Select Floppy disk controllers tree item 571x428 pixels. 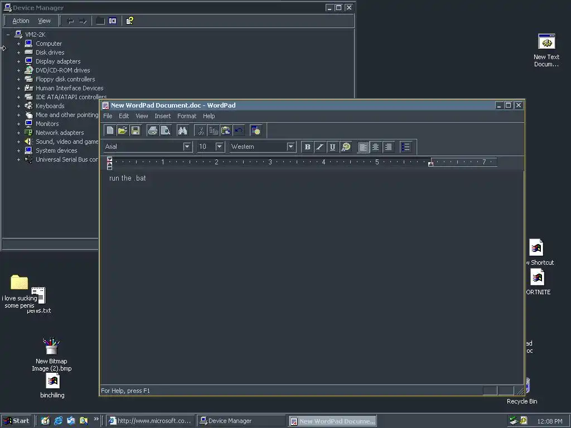coord(65,79)
